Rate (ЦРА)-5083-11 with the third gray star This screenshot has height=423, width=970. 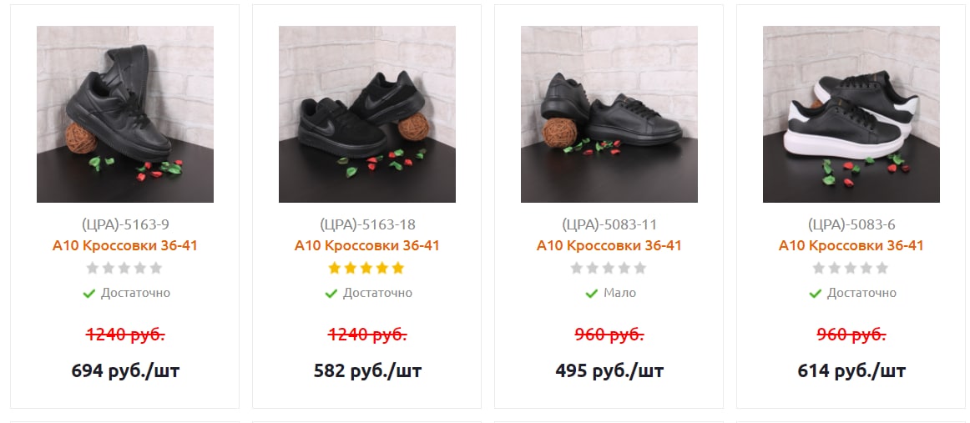[609, 268]
